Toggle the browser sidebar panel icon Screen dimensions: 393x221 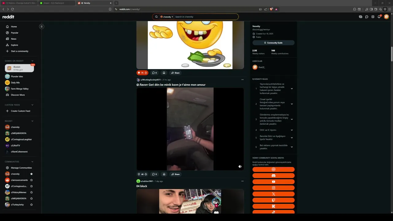pos(371,9)
